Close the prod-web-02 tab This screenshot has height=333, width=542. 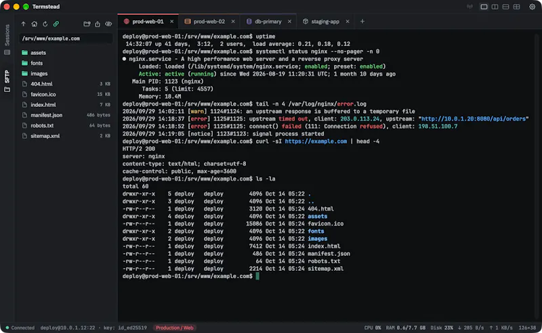coord(233,22)
